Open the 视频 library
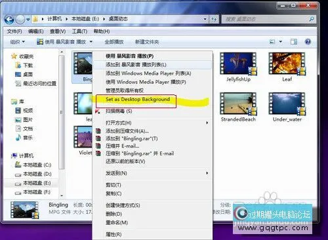Screen dimensions: 328x240 pyautogui.click(x=24, y=111)
